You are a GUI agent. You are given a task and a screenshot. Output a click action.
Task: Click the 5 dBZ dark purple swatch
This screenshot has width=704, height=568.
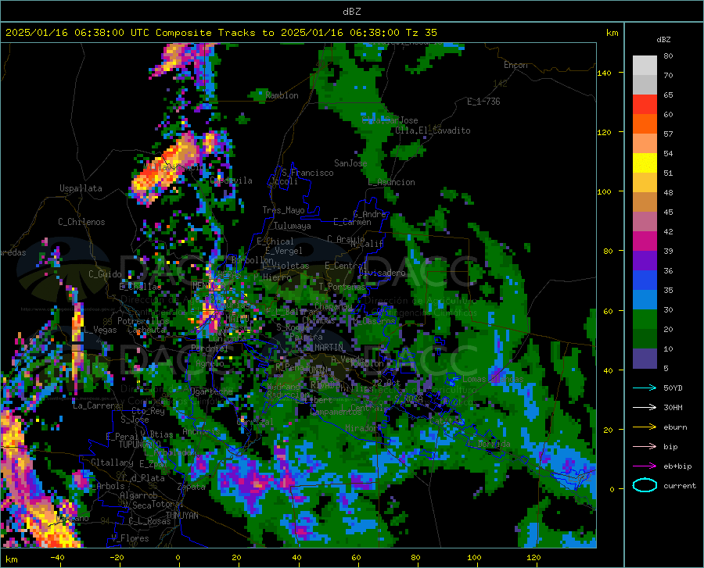pyautogui.click(x=645, y=359)
